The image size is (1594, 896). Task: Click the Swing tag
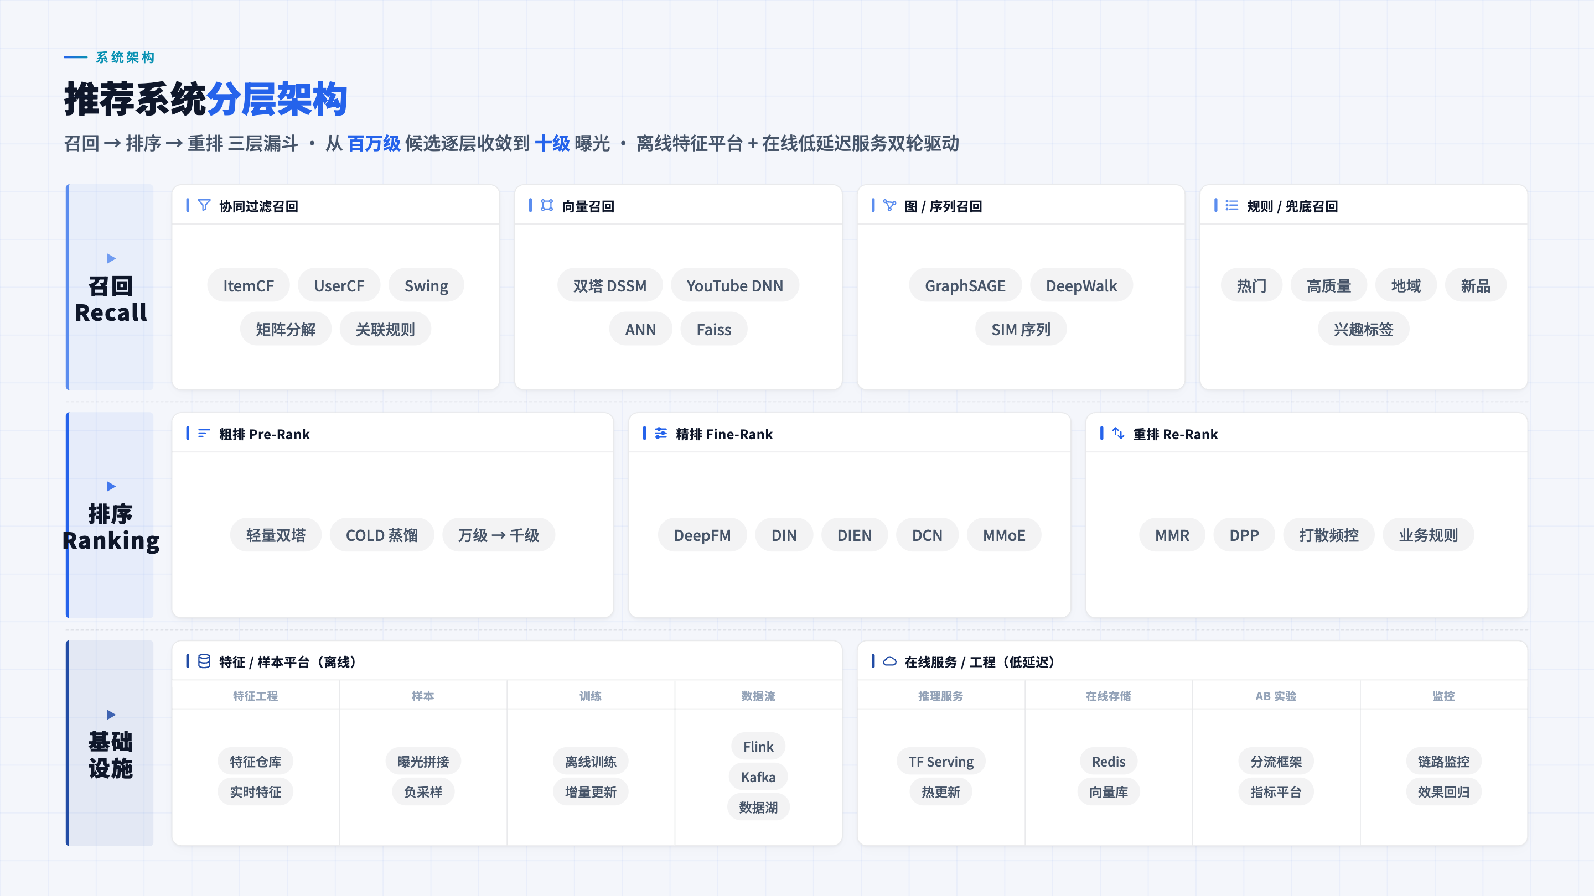coord(426,286)
